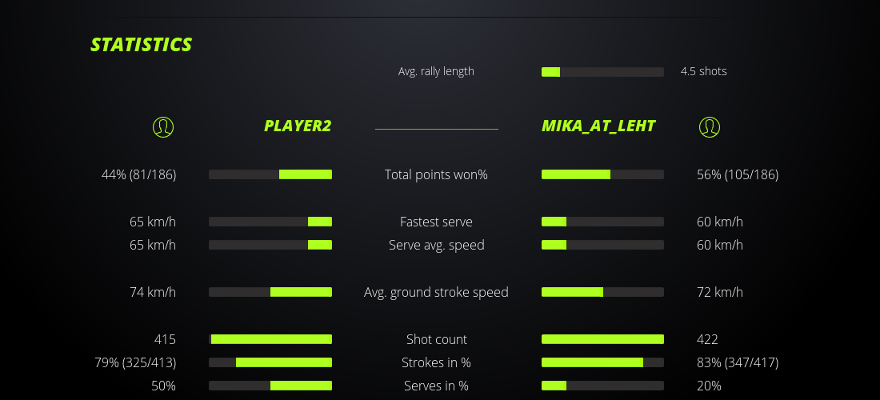The height and width of the screenshot is (400, 880).
Task: Click the Total points won% label
Action: (x=436, y=174)
